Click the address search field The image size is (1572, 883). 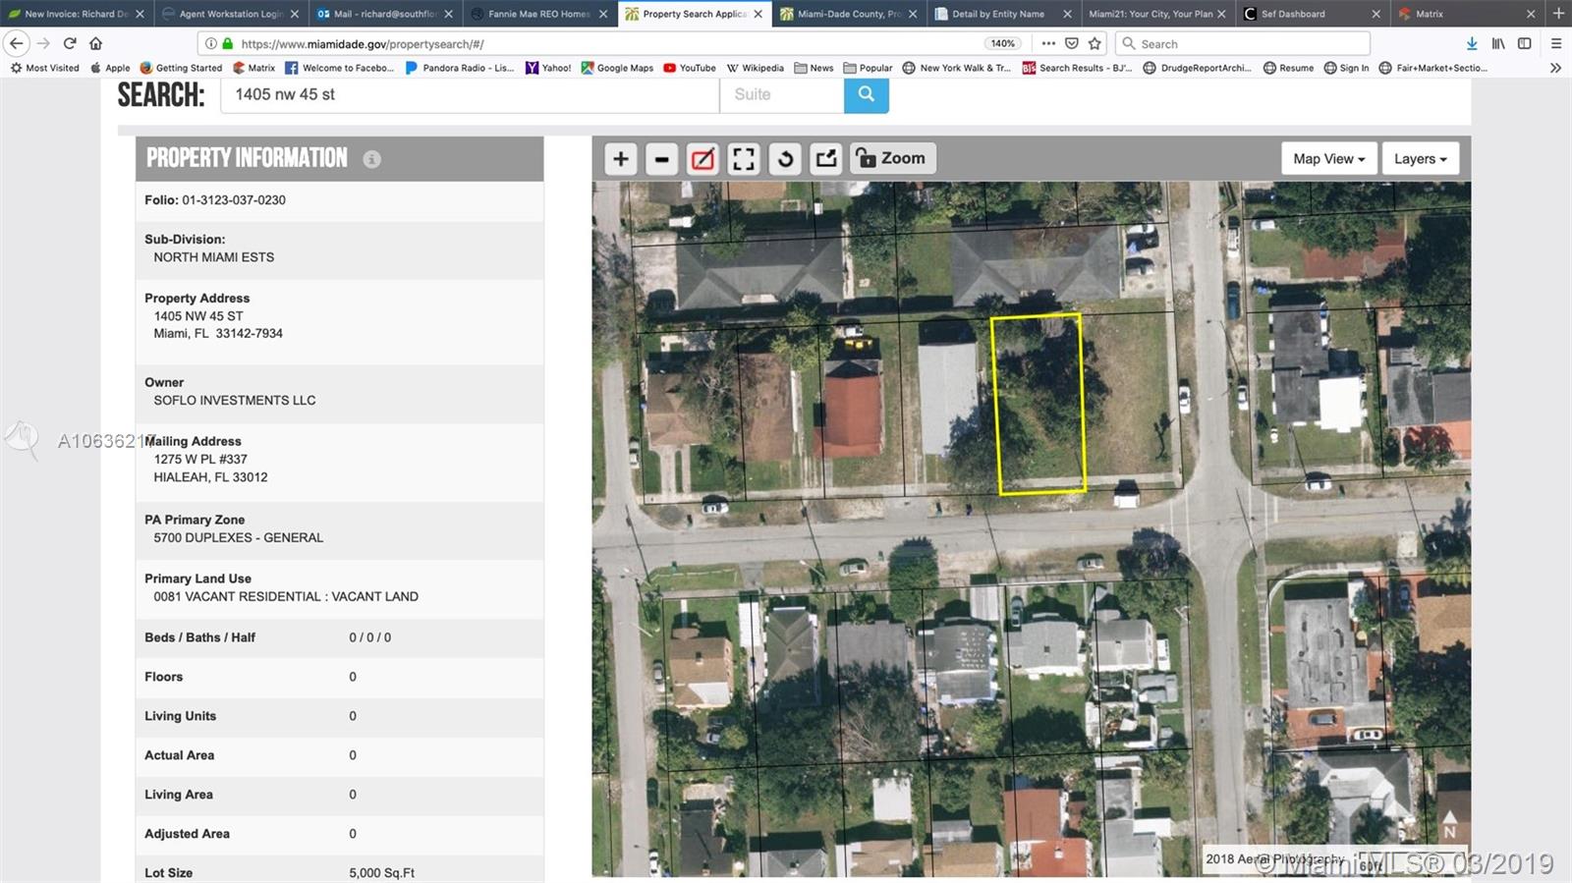click(470, 94)
